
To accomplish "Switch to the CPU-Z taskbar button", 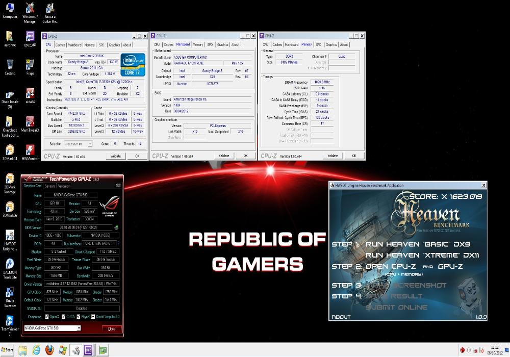I will [88, 350].
